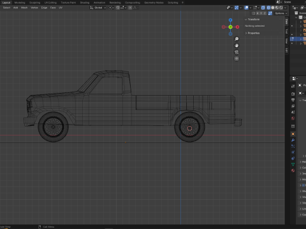306x229 pixels.
Task: Open the Vertex menu
Action: click(34, 8)
